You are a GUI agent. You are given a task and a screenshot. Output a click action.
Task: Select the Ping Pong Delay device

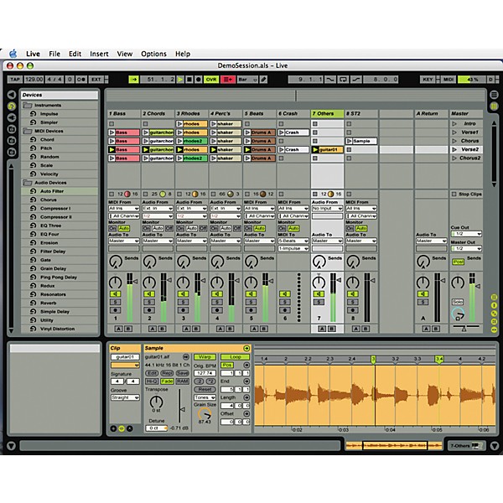coord(59,277)
